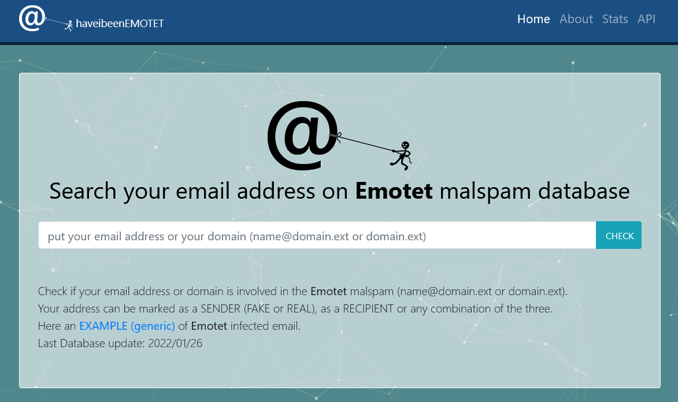This screenshot has height=402, width=678.
Task: Click the bold Emotet word in the heading
Action: [394, 191]
